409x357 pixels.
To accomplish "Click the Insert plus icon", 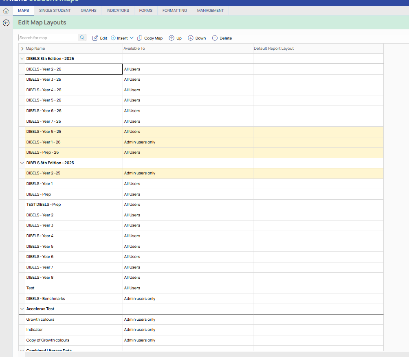I will pos(113,38).
